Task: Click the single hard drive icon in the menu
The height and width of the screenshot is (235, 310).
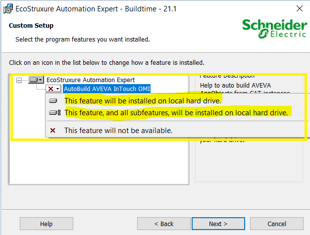Action: [53, 101]
